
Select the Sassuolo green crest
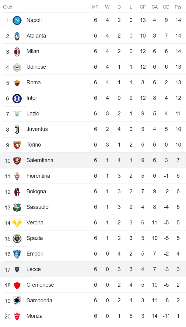tap(17, 207)
